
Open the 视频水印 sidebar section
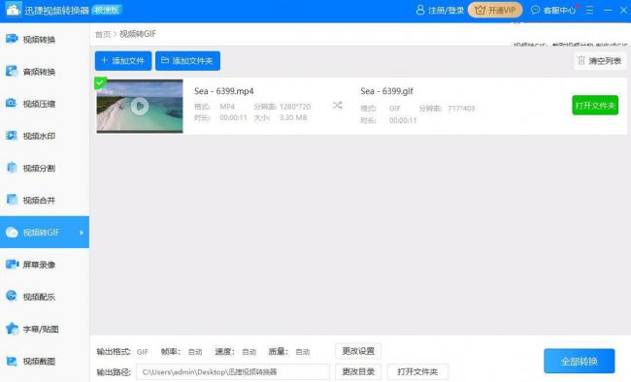(x=45, y=136)
